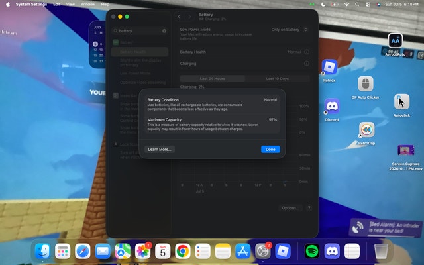Open Calendar from the Dock
Viewport: 424px width, 265px height.
[x=163, y=251]
